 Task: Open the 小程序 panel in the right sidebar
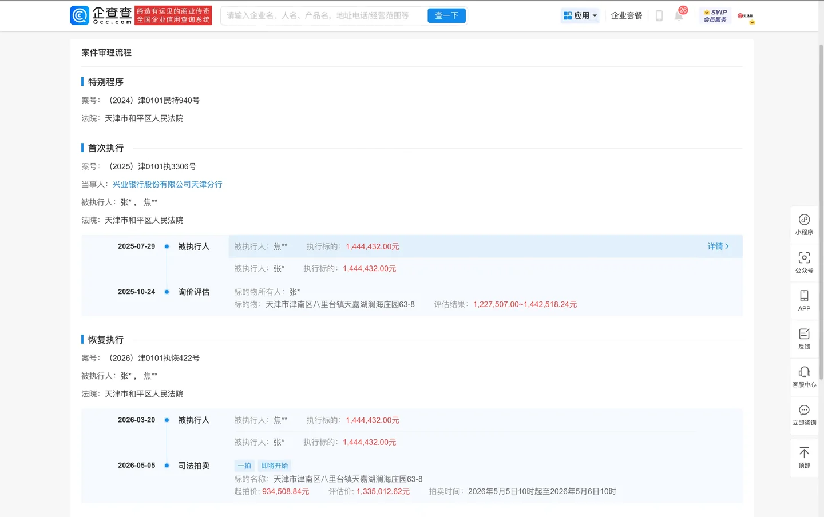(804, 224)
